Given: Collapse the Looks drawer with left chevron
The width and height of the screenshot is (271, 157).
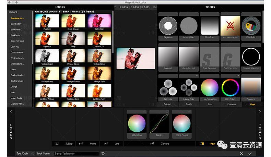Looking at the screenshot, I should [11, 111].
